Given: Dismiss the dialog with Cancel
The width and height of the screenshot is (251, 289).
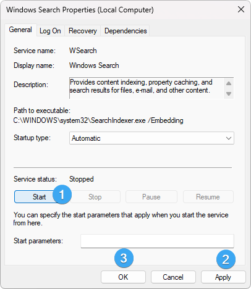Looking at the screenshot, I should (173, 277).
